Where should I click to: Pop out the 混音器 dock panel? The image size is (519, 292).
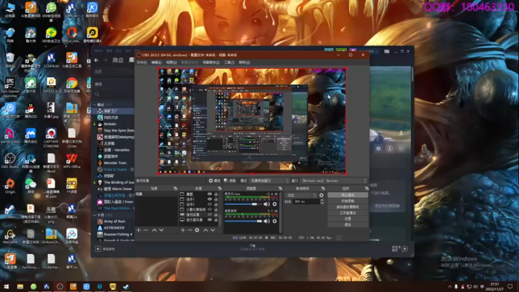[280, 188]
